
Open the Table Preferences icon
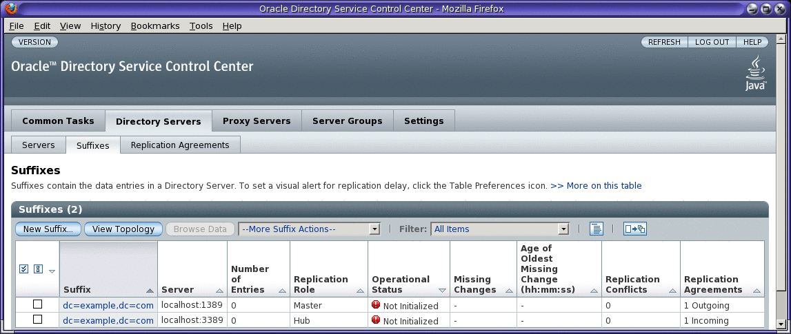pos(597,229)
